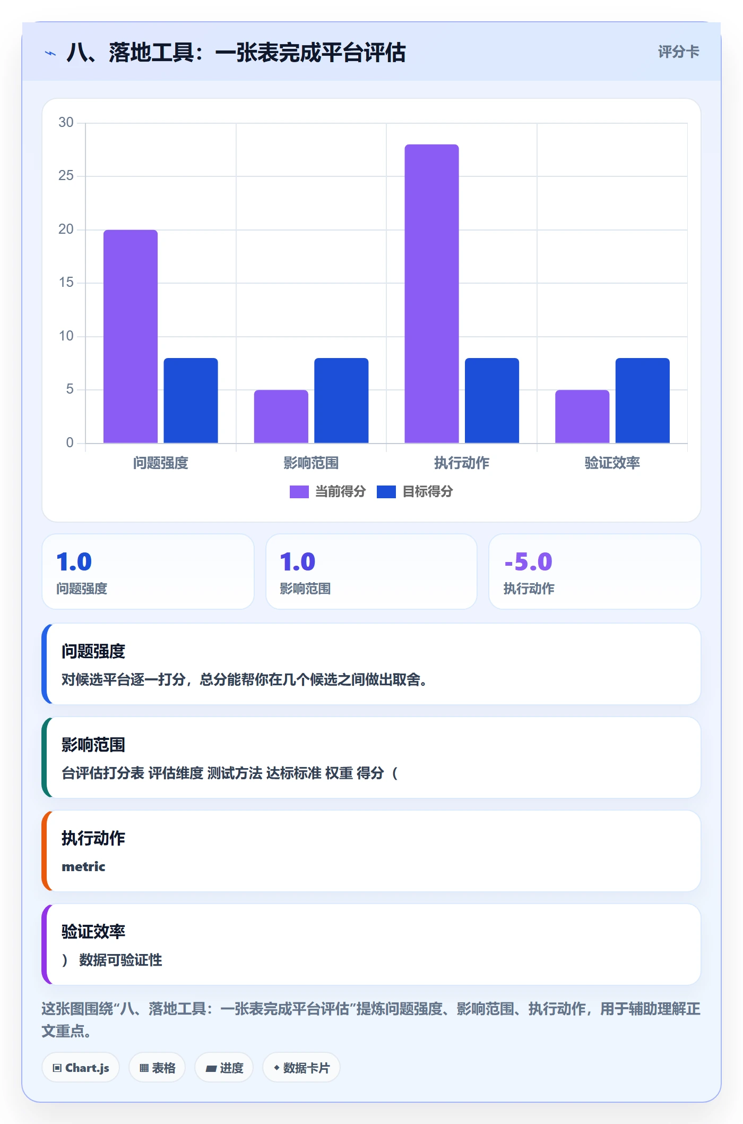Click the blue 验证效率 target score bar
Image resolution: width=743 pixels, height=1124 pixels.
[643, 401]
